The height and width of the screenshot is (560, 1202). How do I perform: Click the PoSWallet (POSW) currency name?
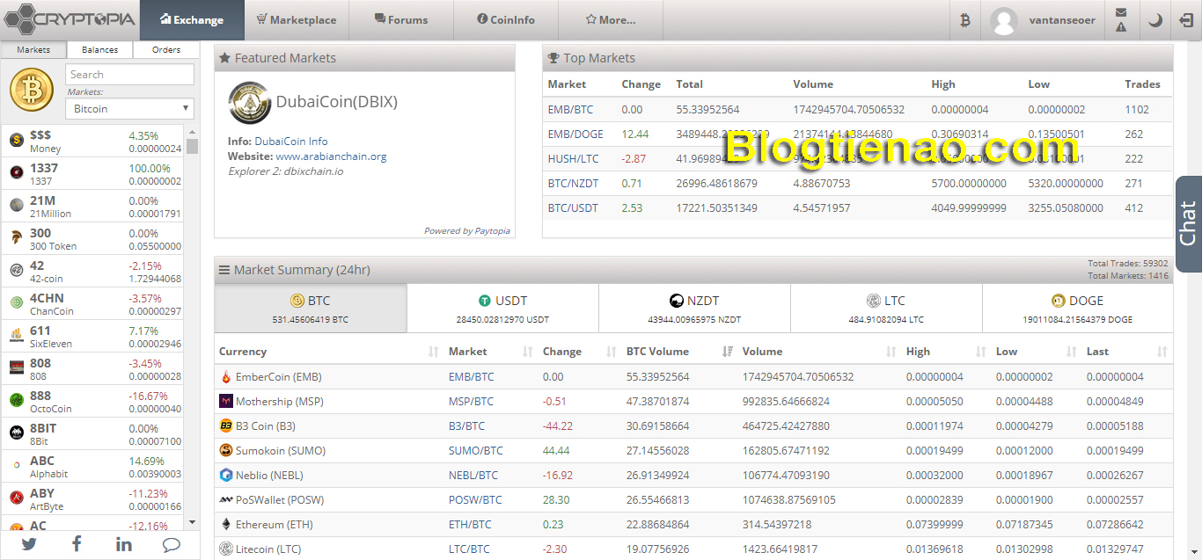(280, 500)
